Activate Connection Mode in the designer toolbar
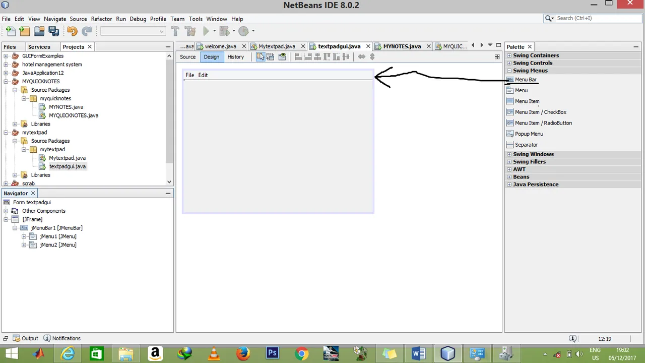 tap(271, 57)
